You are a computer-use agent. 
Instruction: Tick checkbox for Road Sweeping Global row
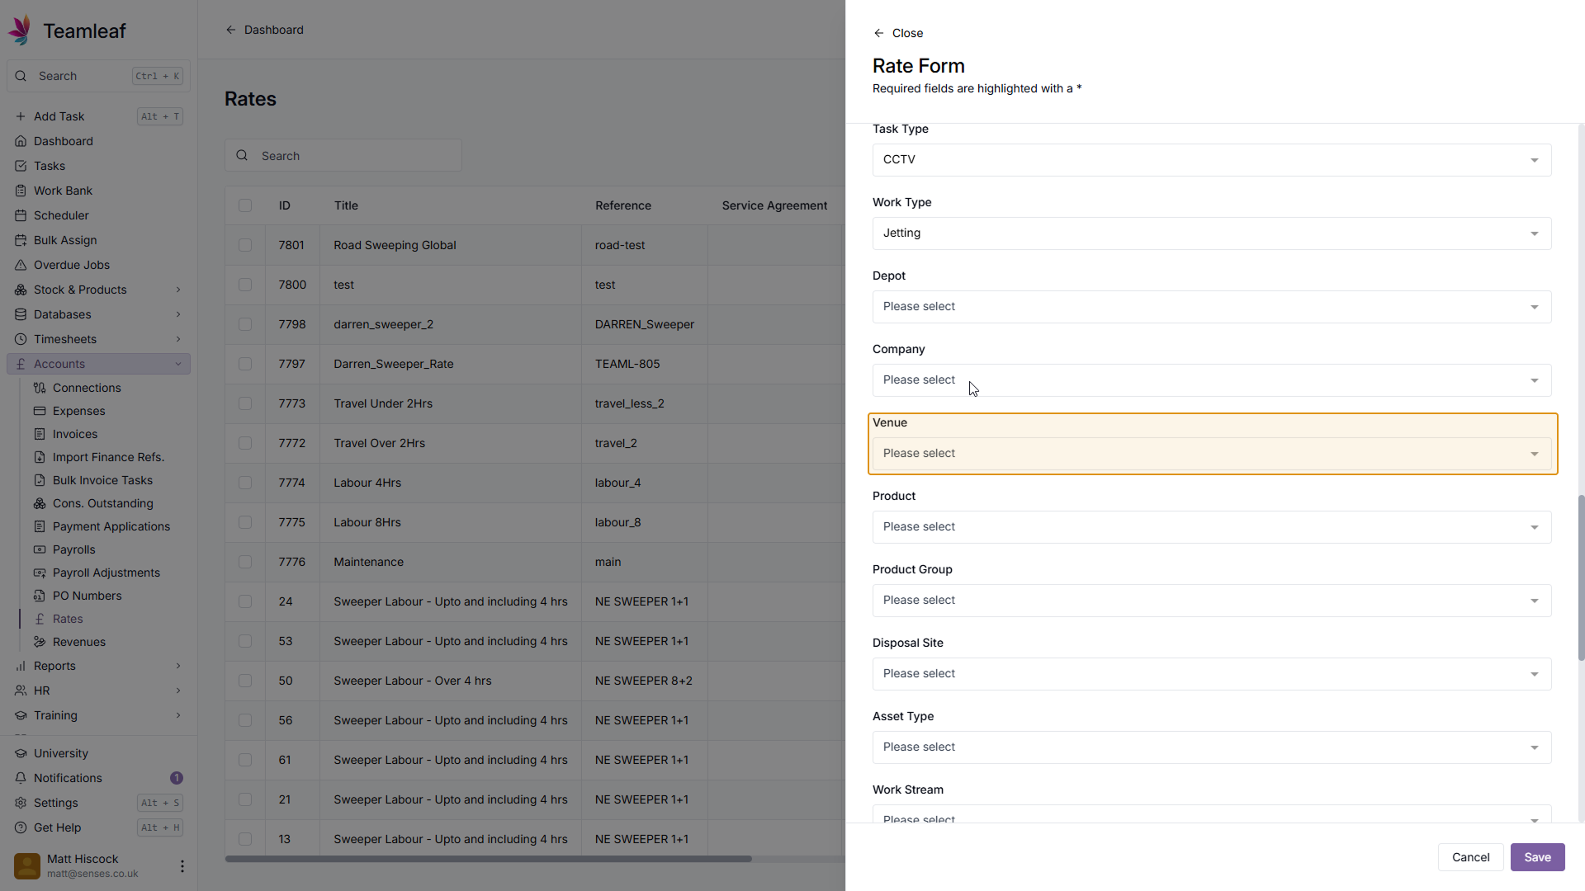(245, 245)
